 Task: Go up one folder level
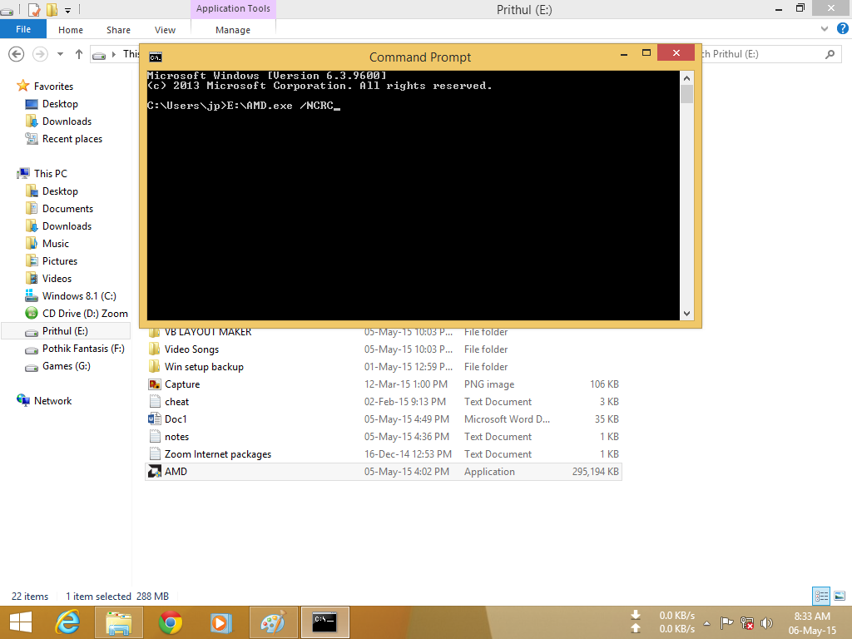point(79,54)
